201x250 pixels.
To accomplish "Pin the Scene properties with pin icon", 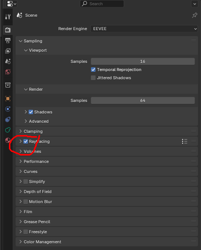I will [194, 15].
